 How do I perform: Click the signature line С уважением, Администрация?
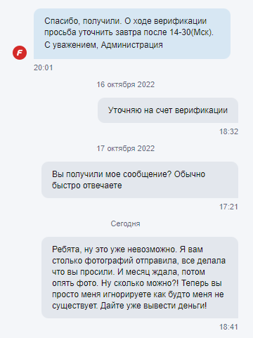103,45
